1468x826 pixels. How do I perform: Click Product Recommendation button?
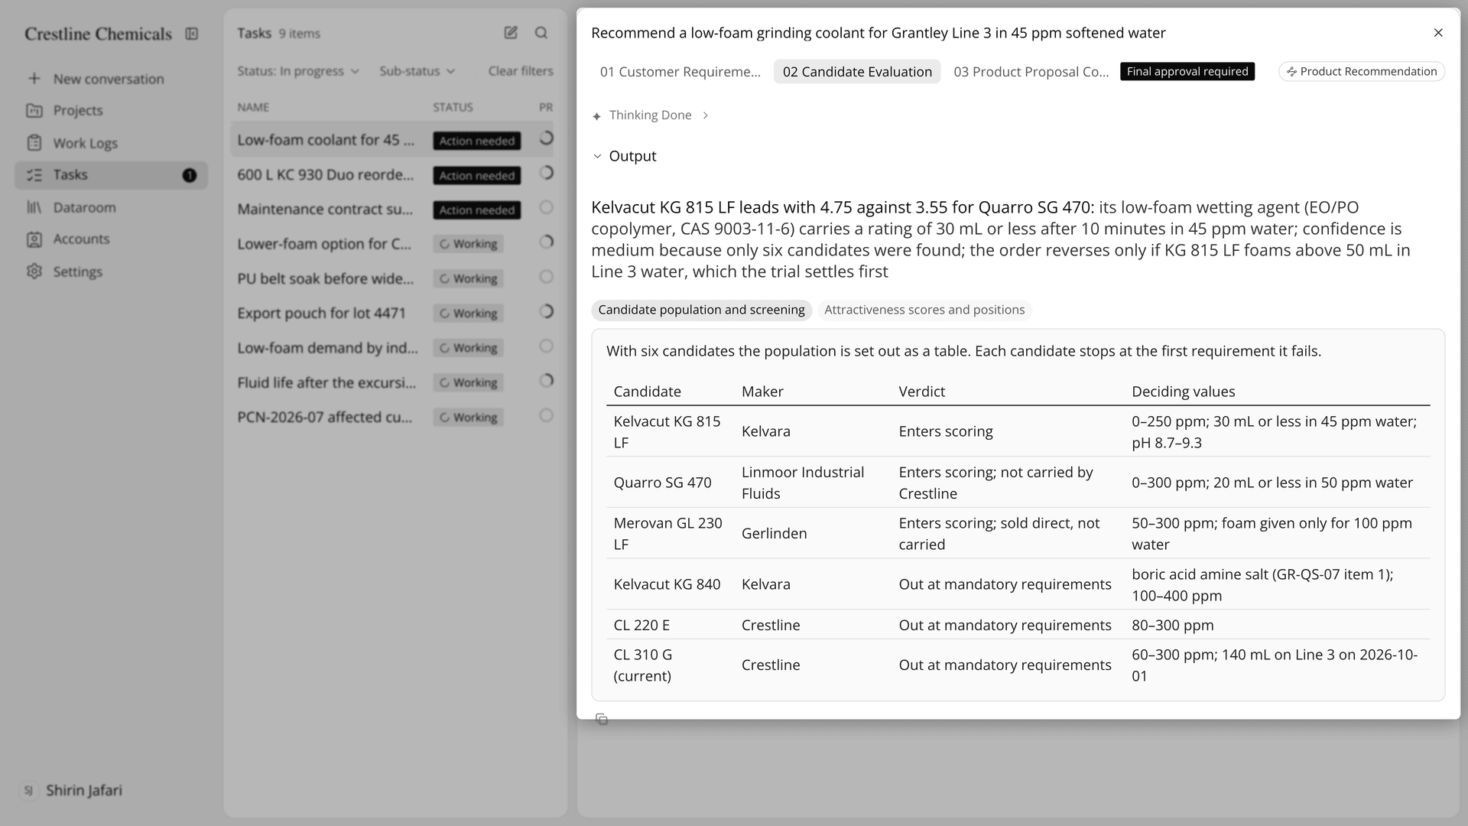[1362, 71]
